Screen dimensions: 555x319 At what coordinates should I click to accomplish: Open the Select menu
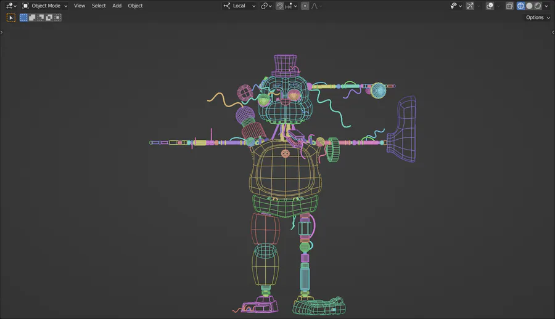coord(99,6)
